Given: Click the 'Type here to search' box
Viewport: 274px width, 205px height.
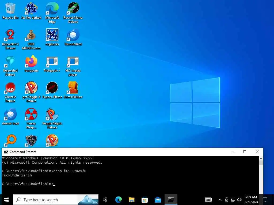Looking at the screenshot, I should pos(56,200).
